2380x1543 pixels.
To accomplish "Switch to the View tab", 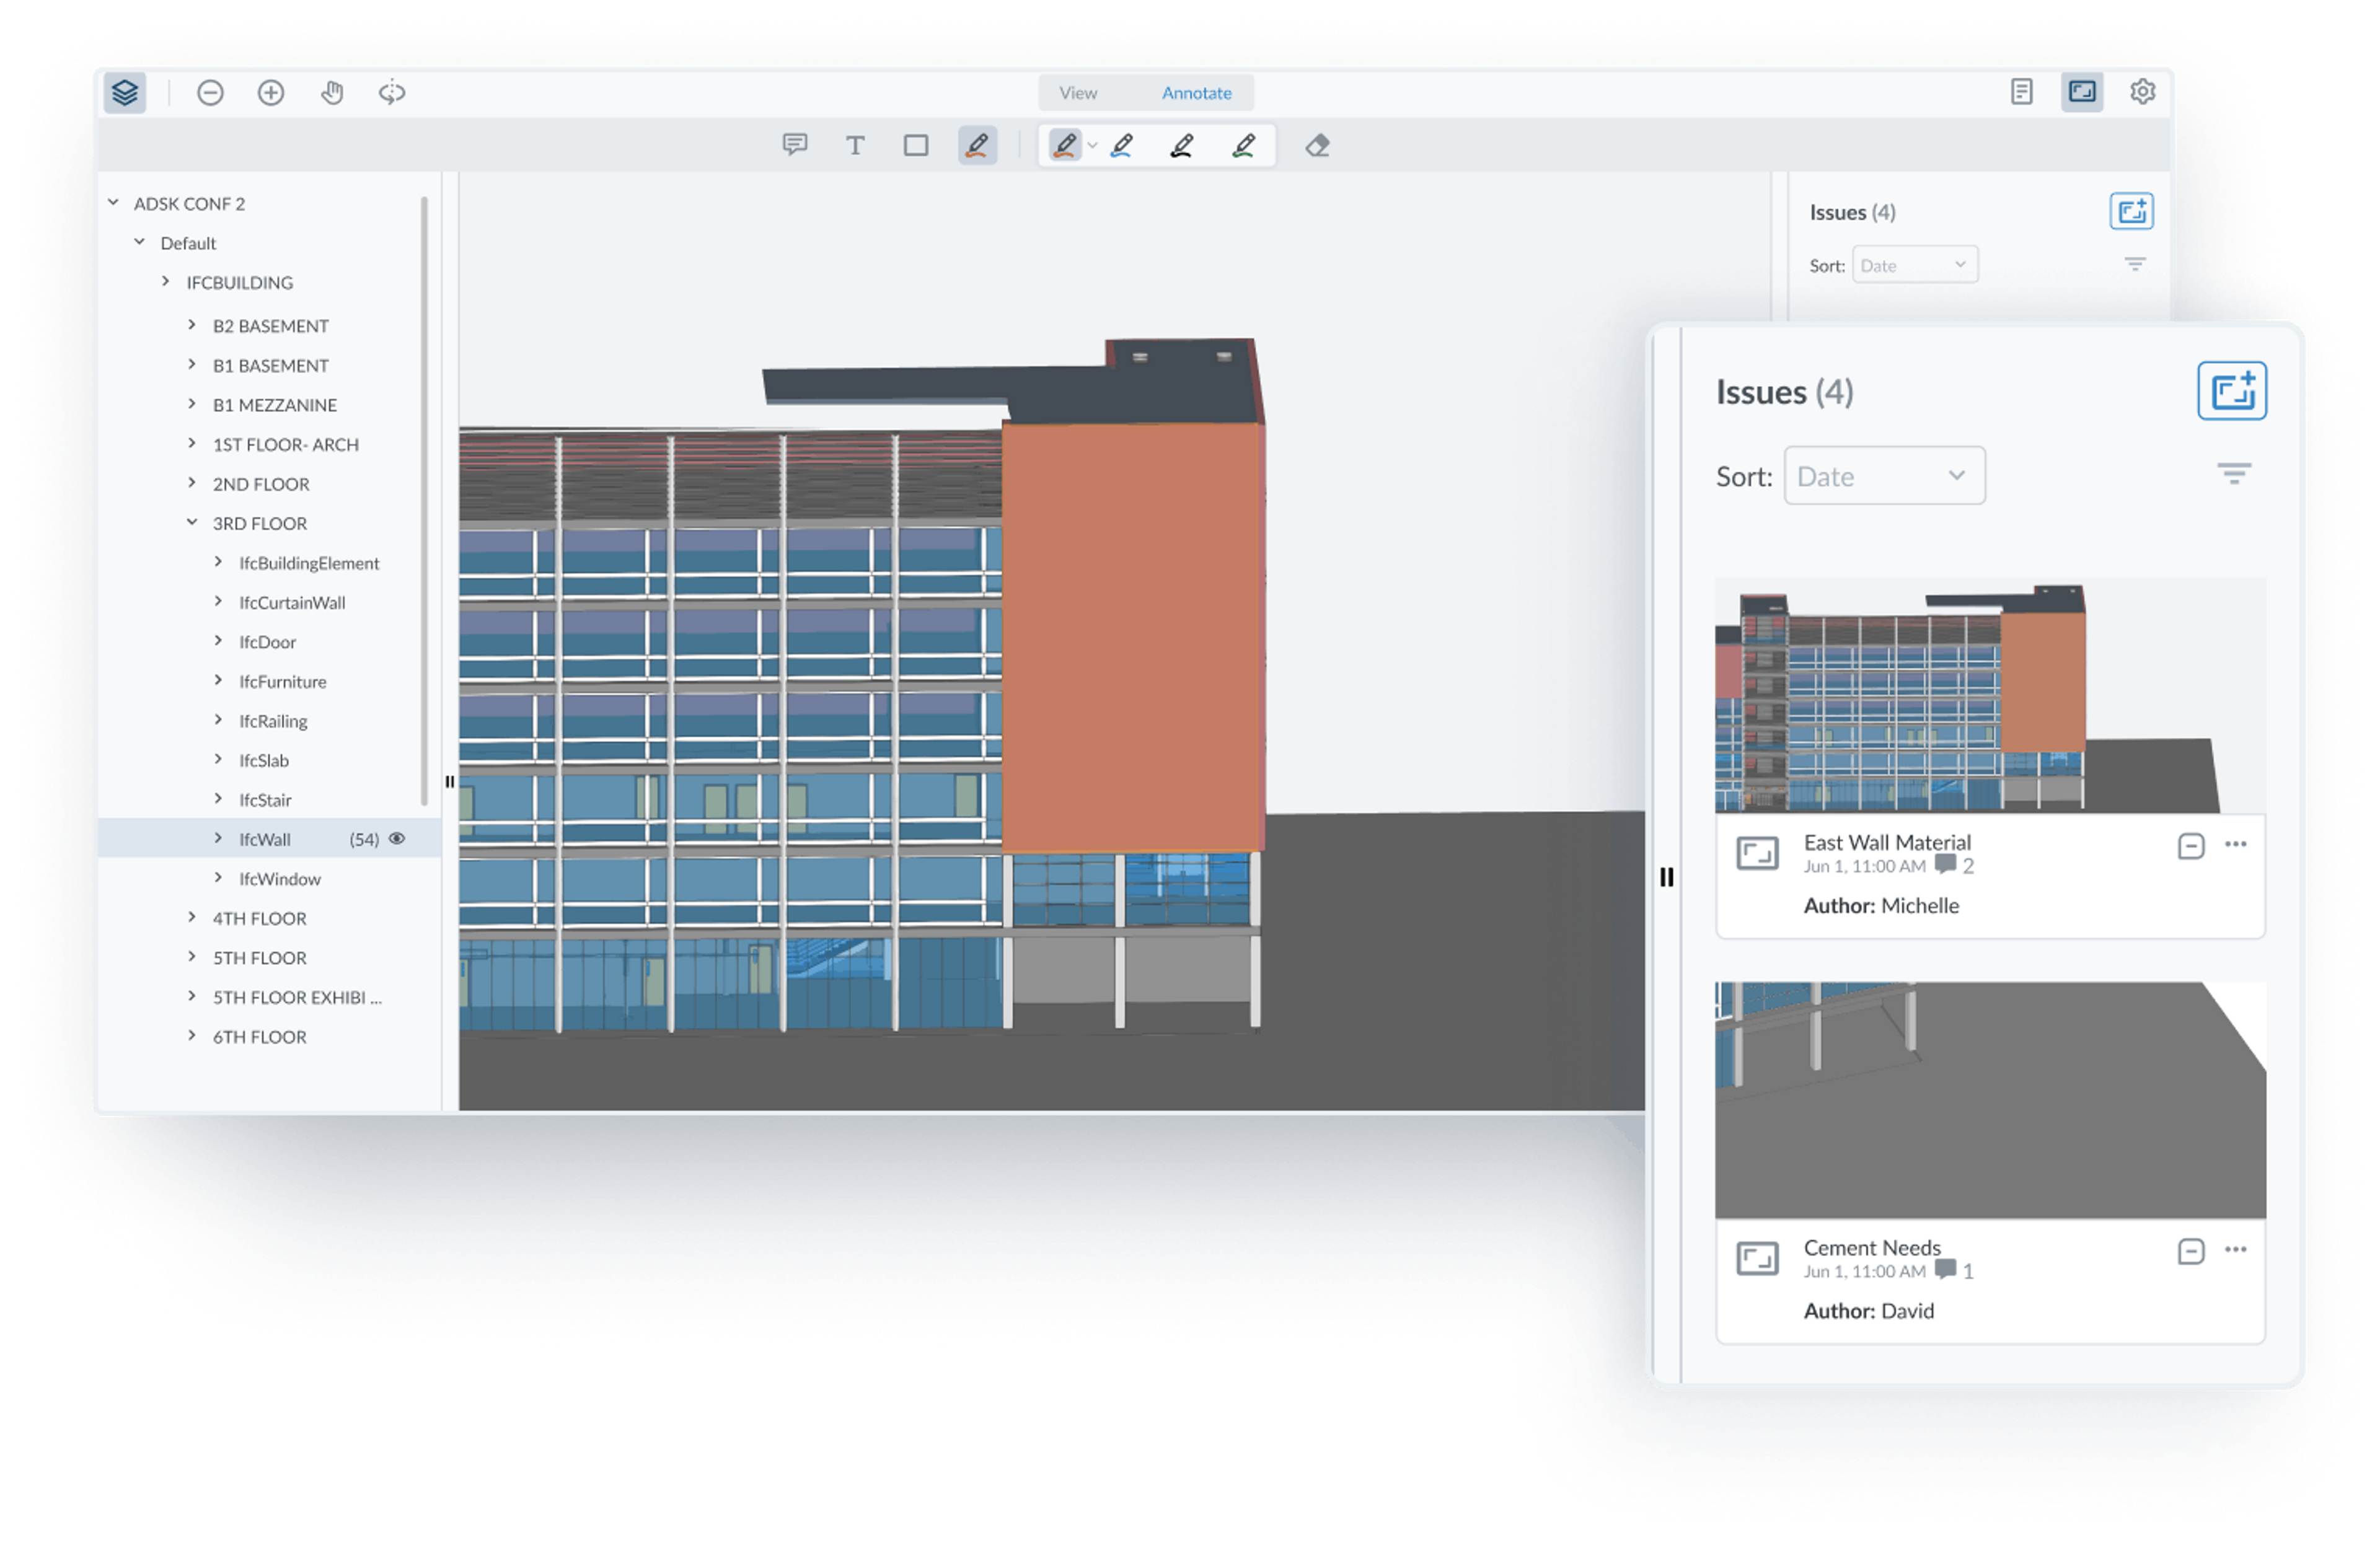I will (1078, 93).
